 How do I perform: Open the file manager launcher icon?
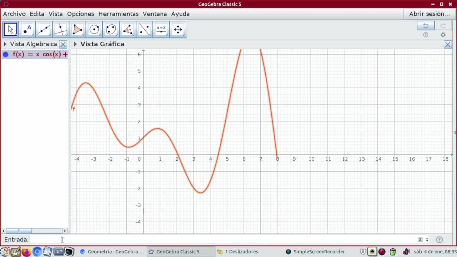point(58,252)
